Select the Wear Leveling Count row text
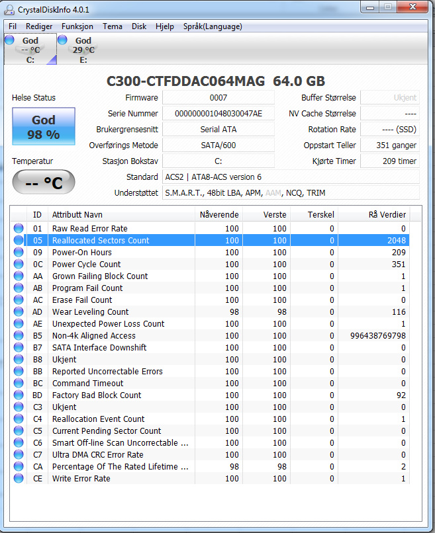The width and height of the screenshot is (435, 533). point(90,311)
